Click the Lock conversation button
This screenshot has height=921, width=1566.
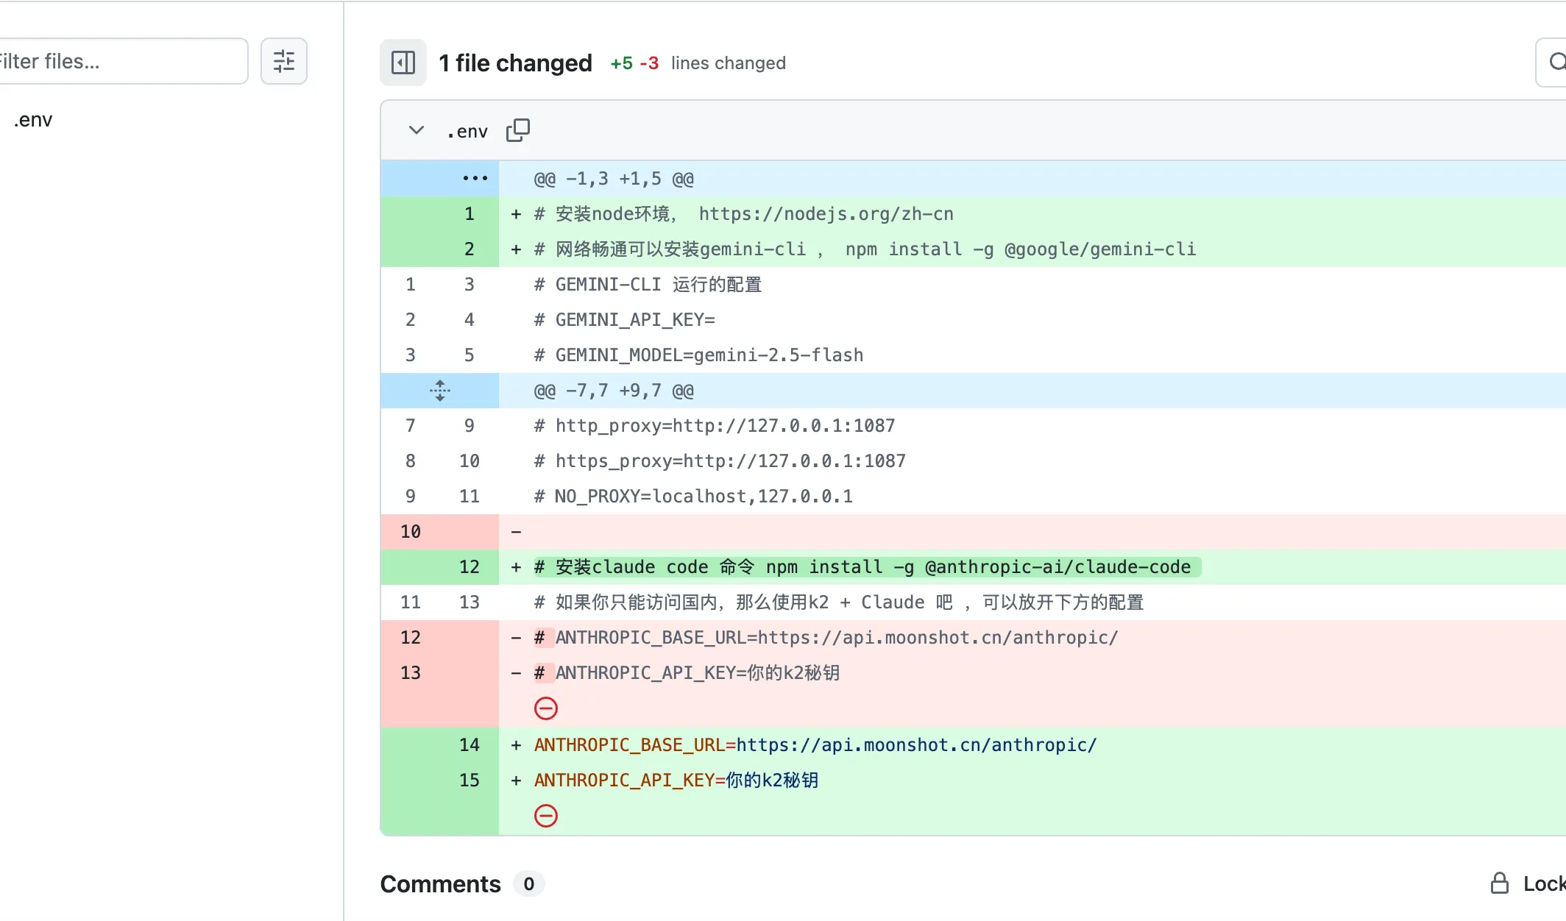[1528, 883]
